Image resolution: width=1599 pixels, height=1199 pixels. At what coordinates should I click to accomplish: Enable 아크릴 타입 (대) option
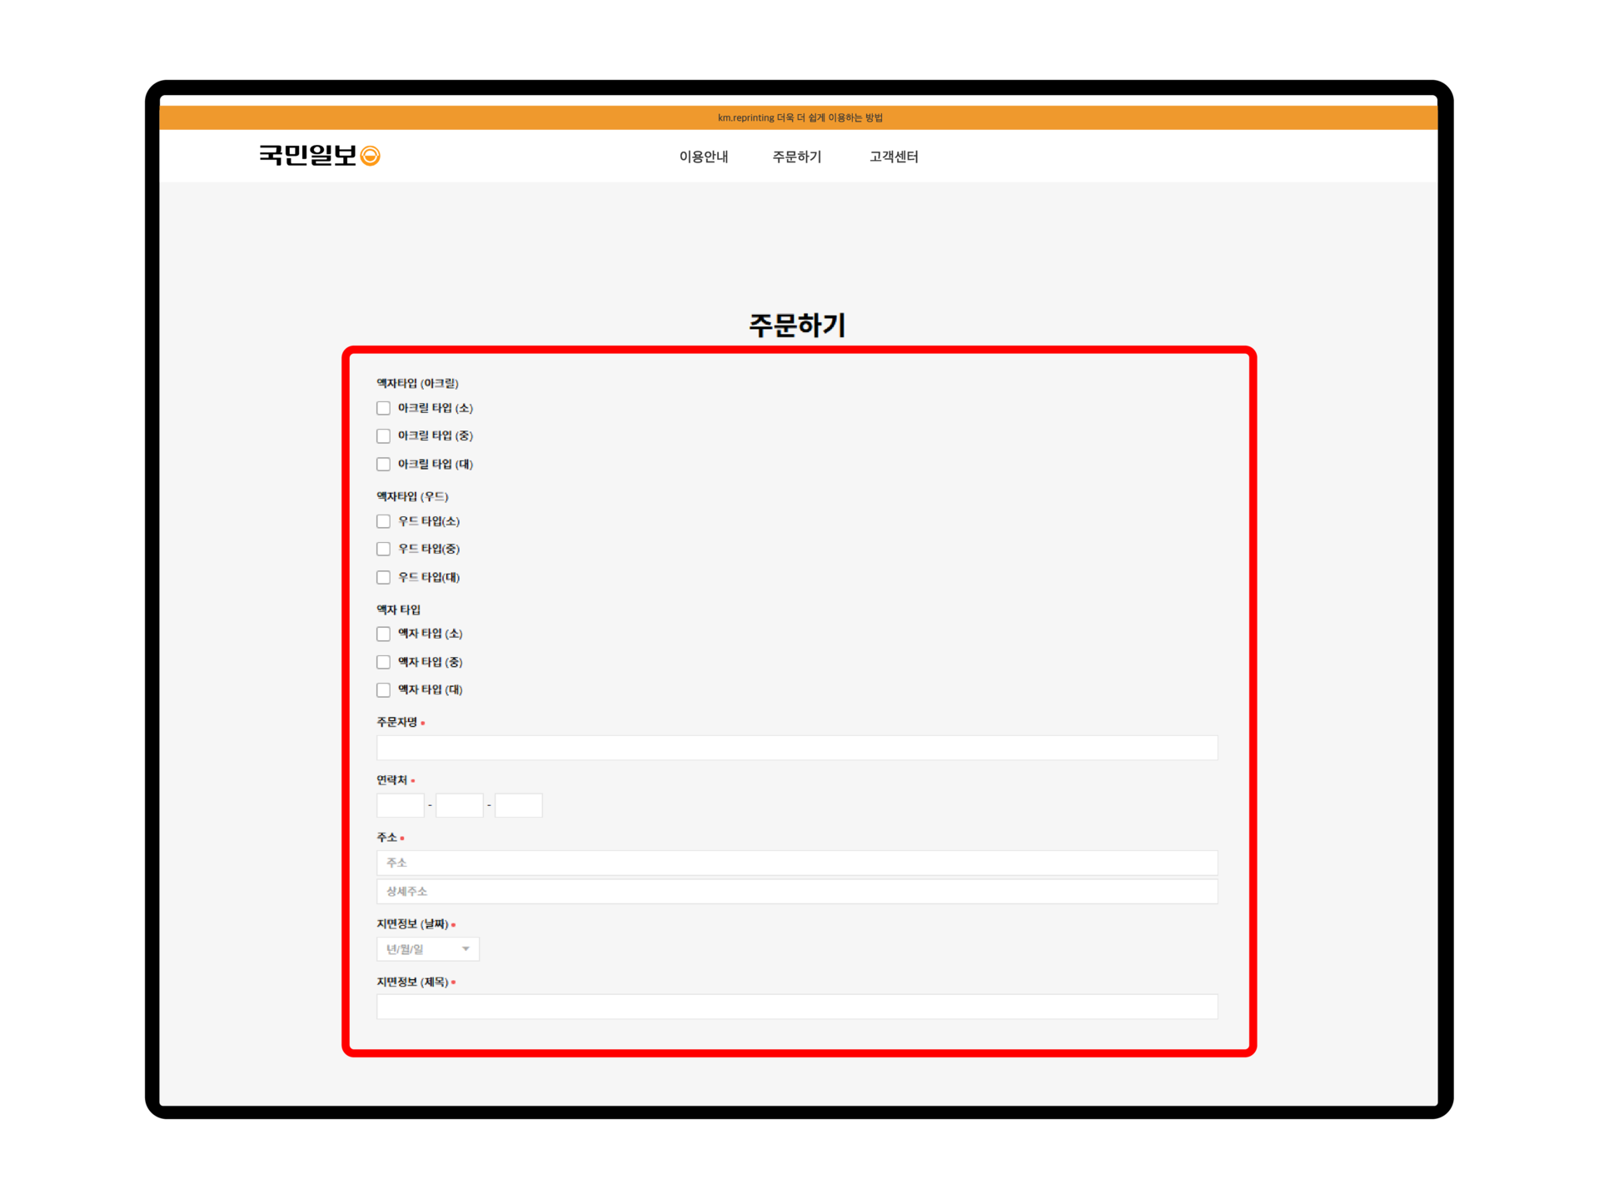point(383,465)
